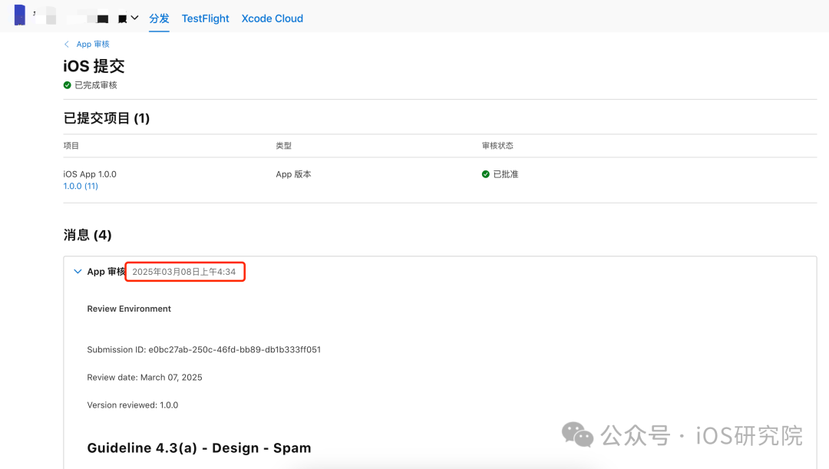Screen dimensions: 829x469
Task: Click the 2025年03月08日上午4:34 timestamp
Action: [x=184, y=272]
